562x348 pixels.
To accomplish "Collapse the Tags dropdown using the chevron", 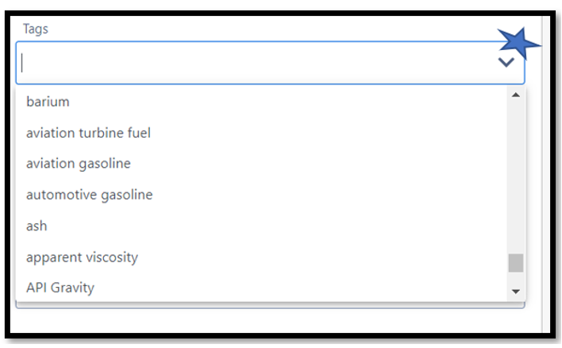I will [x=506, y=63].
